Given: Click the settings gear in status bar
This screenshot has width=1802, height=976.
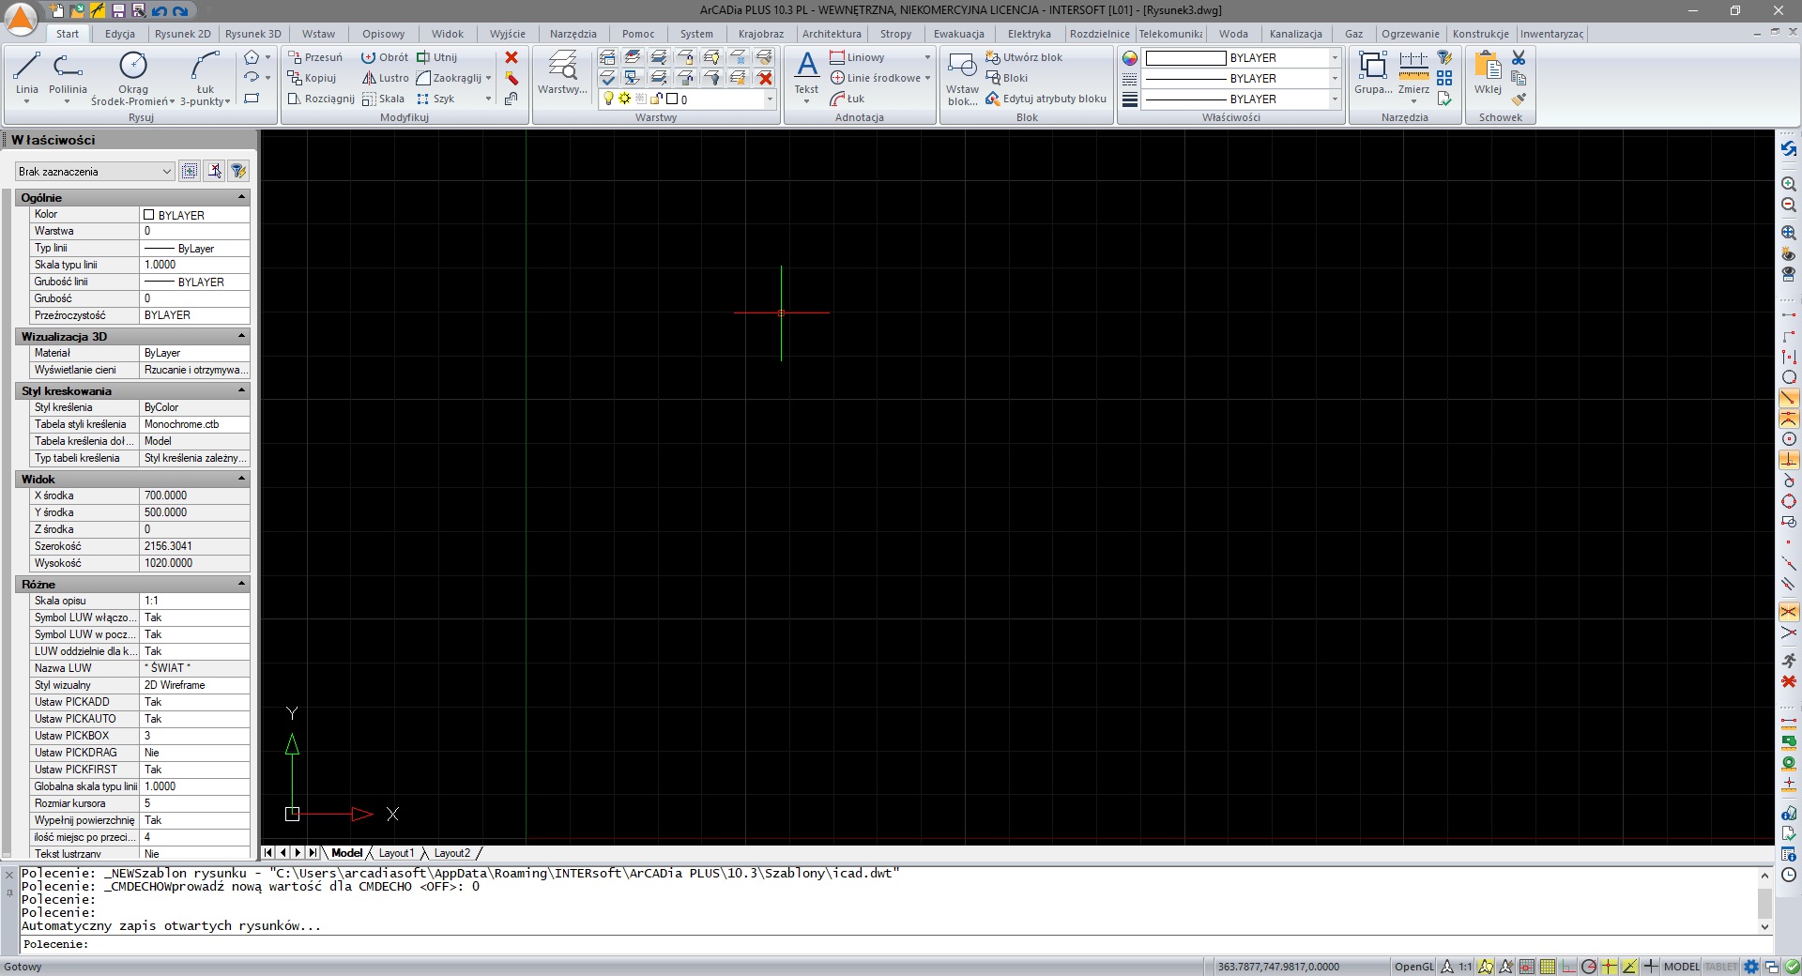Looking at the screenshot, I should pyautogui.click(x=1751, y=967).
